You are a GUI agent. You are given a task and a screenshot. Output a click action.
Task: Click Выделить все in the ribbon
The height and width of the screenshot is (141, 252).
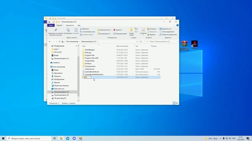(165, 29)
